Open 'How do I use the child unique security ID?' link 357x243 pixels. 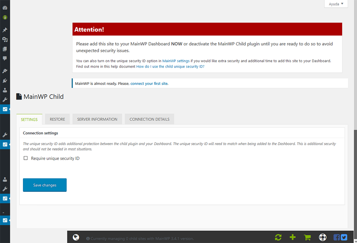pyautogui.click(x=170, y=66)
